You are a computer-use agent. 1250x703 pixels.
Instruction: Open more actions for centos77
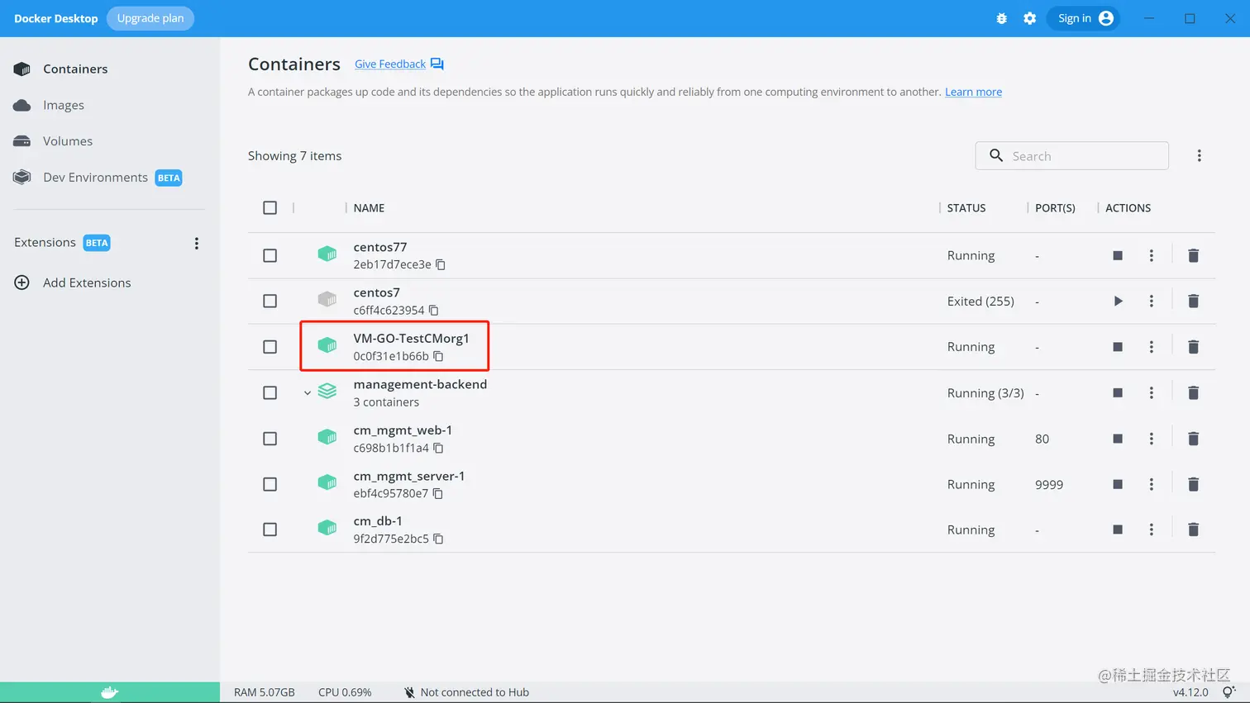[x=1151, y=255]
